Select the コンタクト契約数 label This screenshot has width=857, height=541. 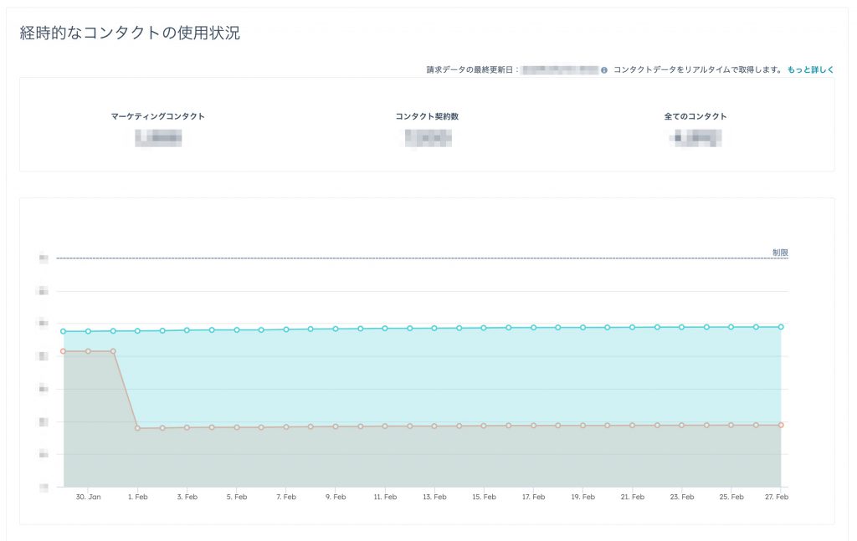click(x=427, y=116)
